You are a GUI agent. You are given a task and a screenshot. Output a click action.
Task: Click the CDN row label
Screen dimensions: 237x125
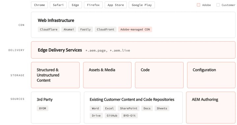pos(21,25)
